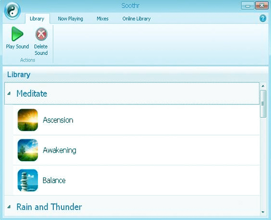Click the Meditate group header text
The width and height of the screenshot is (271, 220).
pos(32,93)
